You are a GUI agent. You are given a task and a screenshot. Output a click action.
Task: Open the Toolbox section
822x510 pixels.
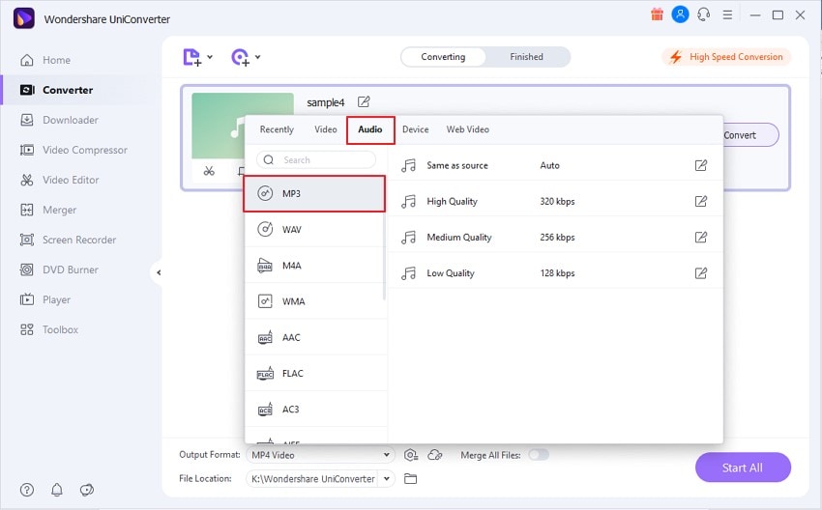tap(48, 329)
